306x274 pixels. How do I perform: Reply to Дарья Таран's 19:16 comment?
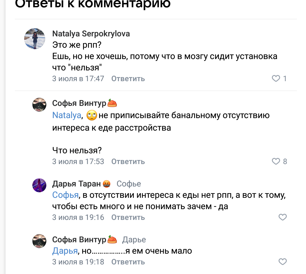click(x=128, y=217)
